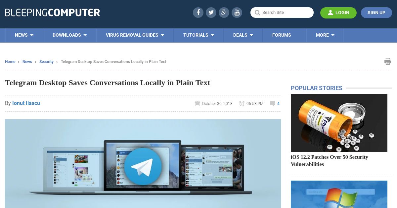The height and width of the screenshot is (208, 397).
Task: Click the Telegram article hero image
Action: click(143, 163)
